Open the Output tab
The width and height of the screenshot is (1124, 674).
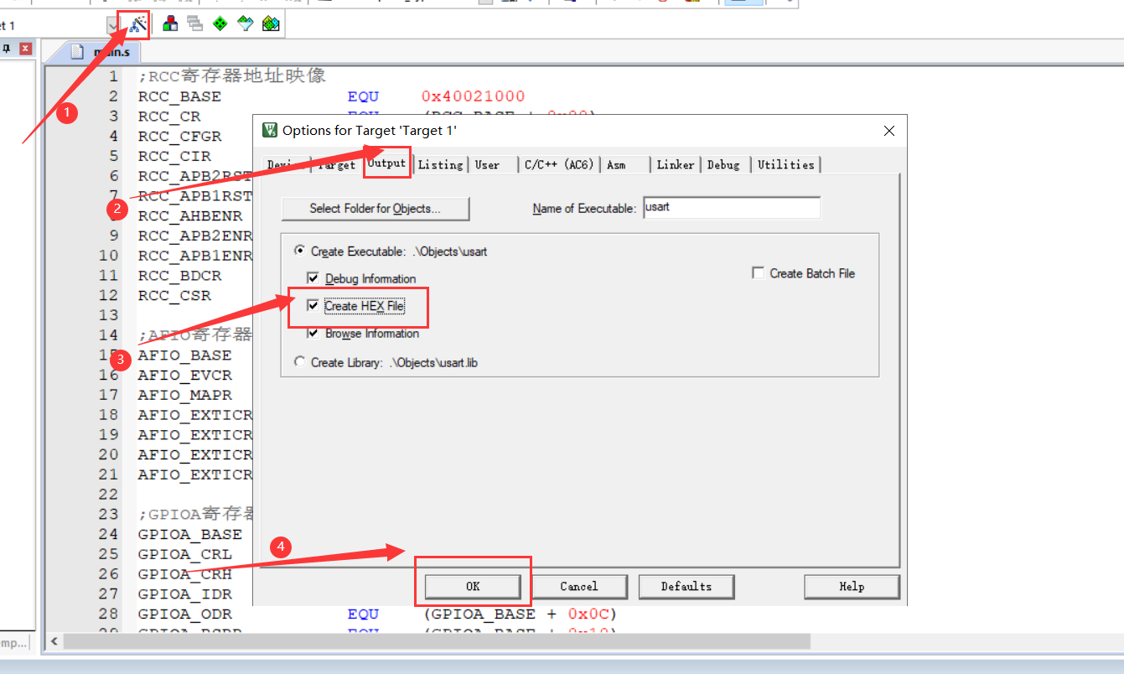pyautogui.click(x=387, y=163)
